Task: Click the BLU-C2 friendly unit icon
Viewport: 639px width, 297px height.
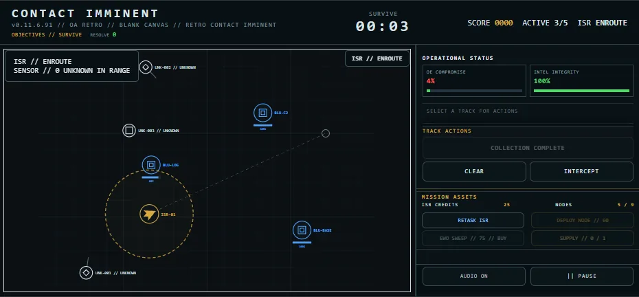Action: [x=263, y=113]
